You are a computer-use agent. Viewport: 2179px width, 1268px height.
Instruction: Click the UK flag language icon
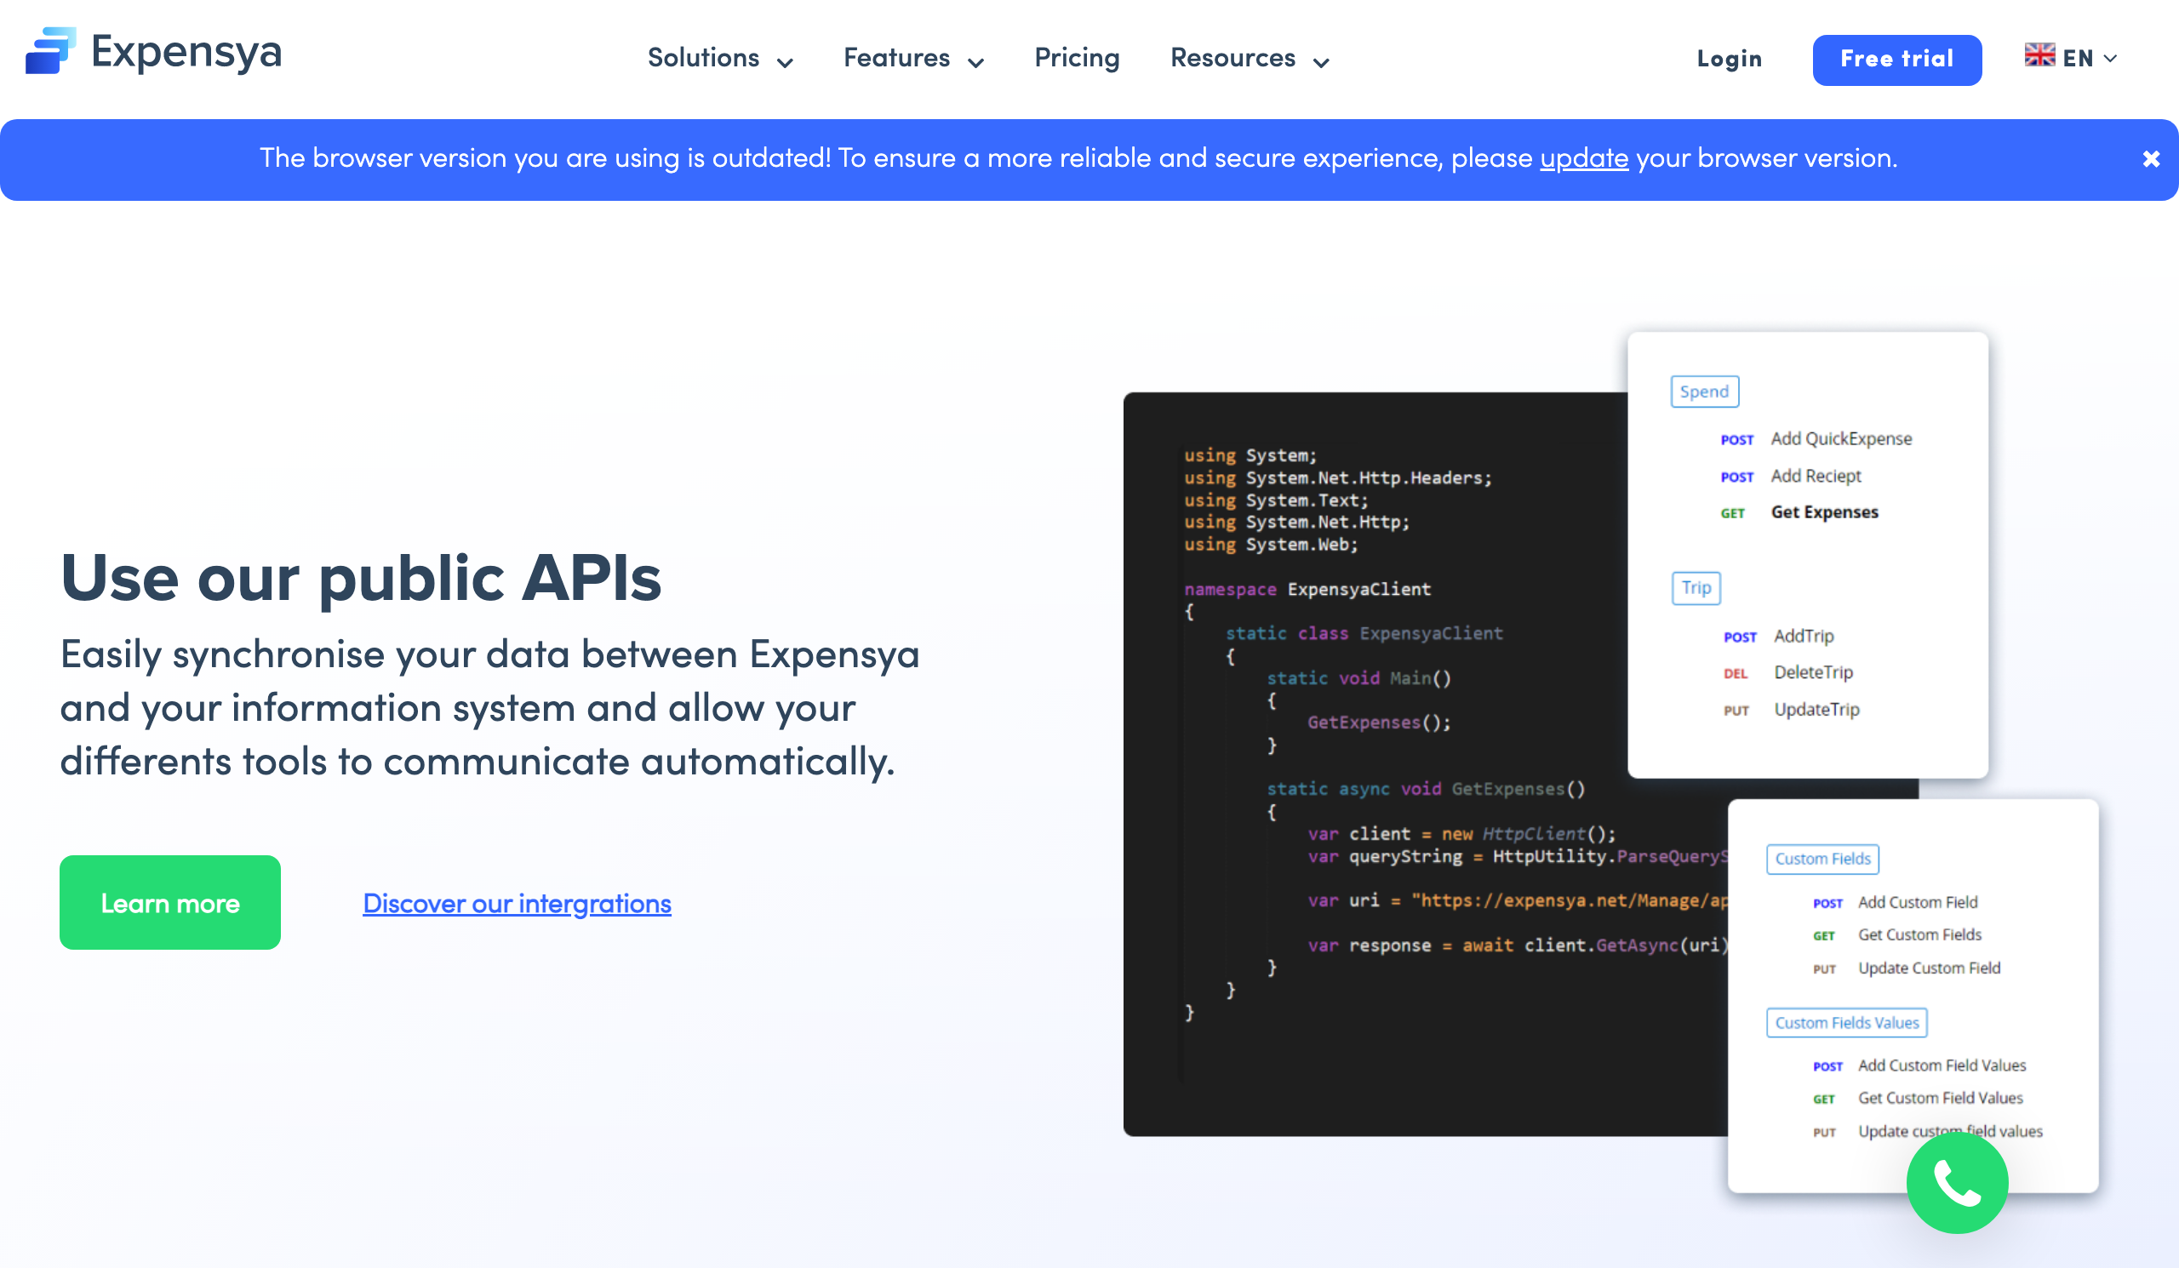click(x=2039, y=56)
